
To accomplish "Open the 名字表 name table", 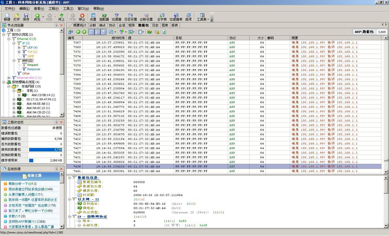I will coord(162,17).
